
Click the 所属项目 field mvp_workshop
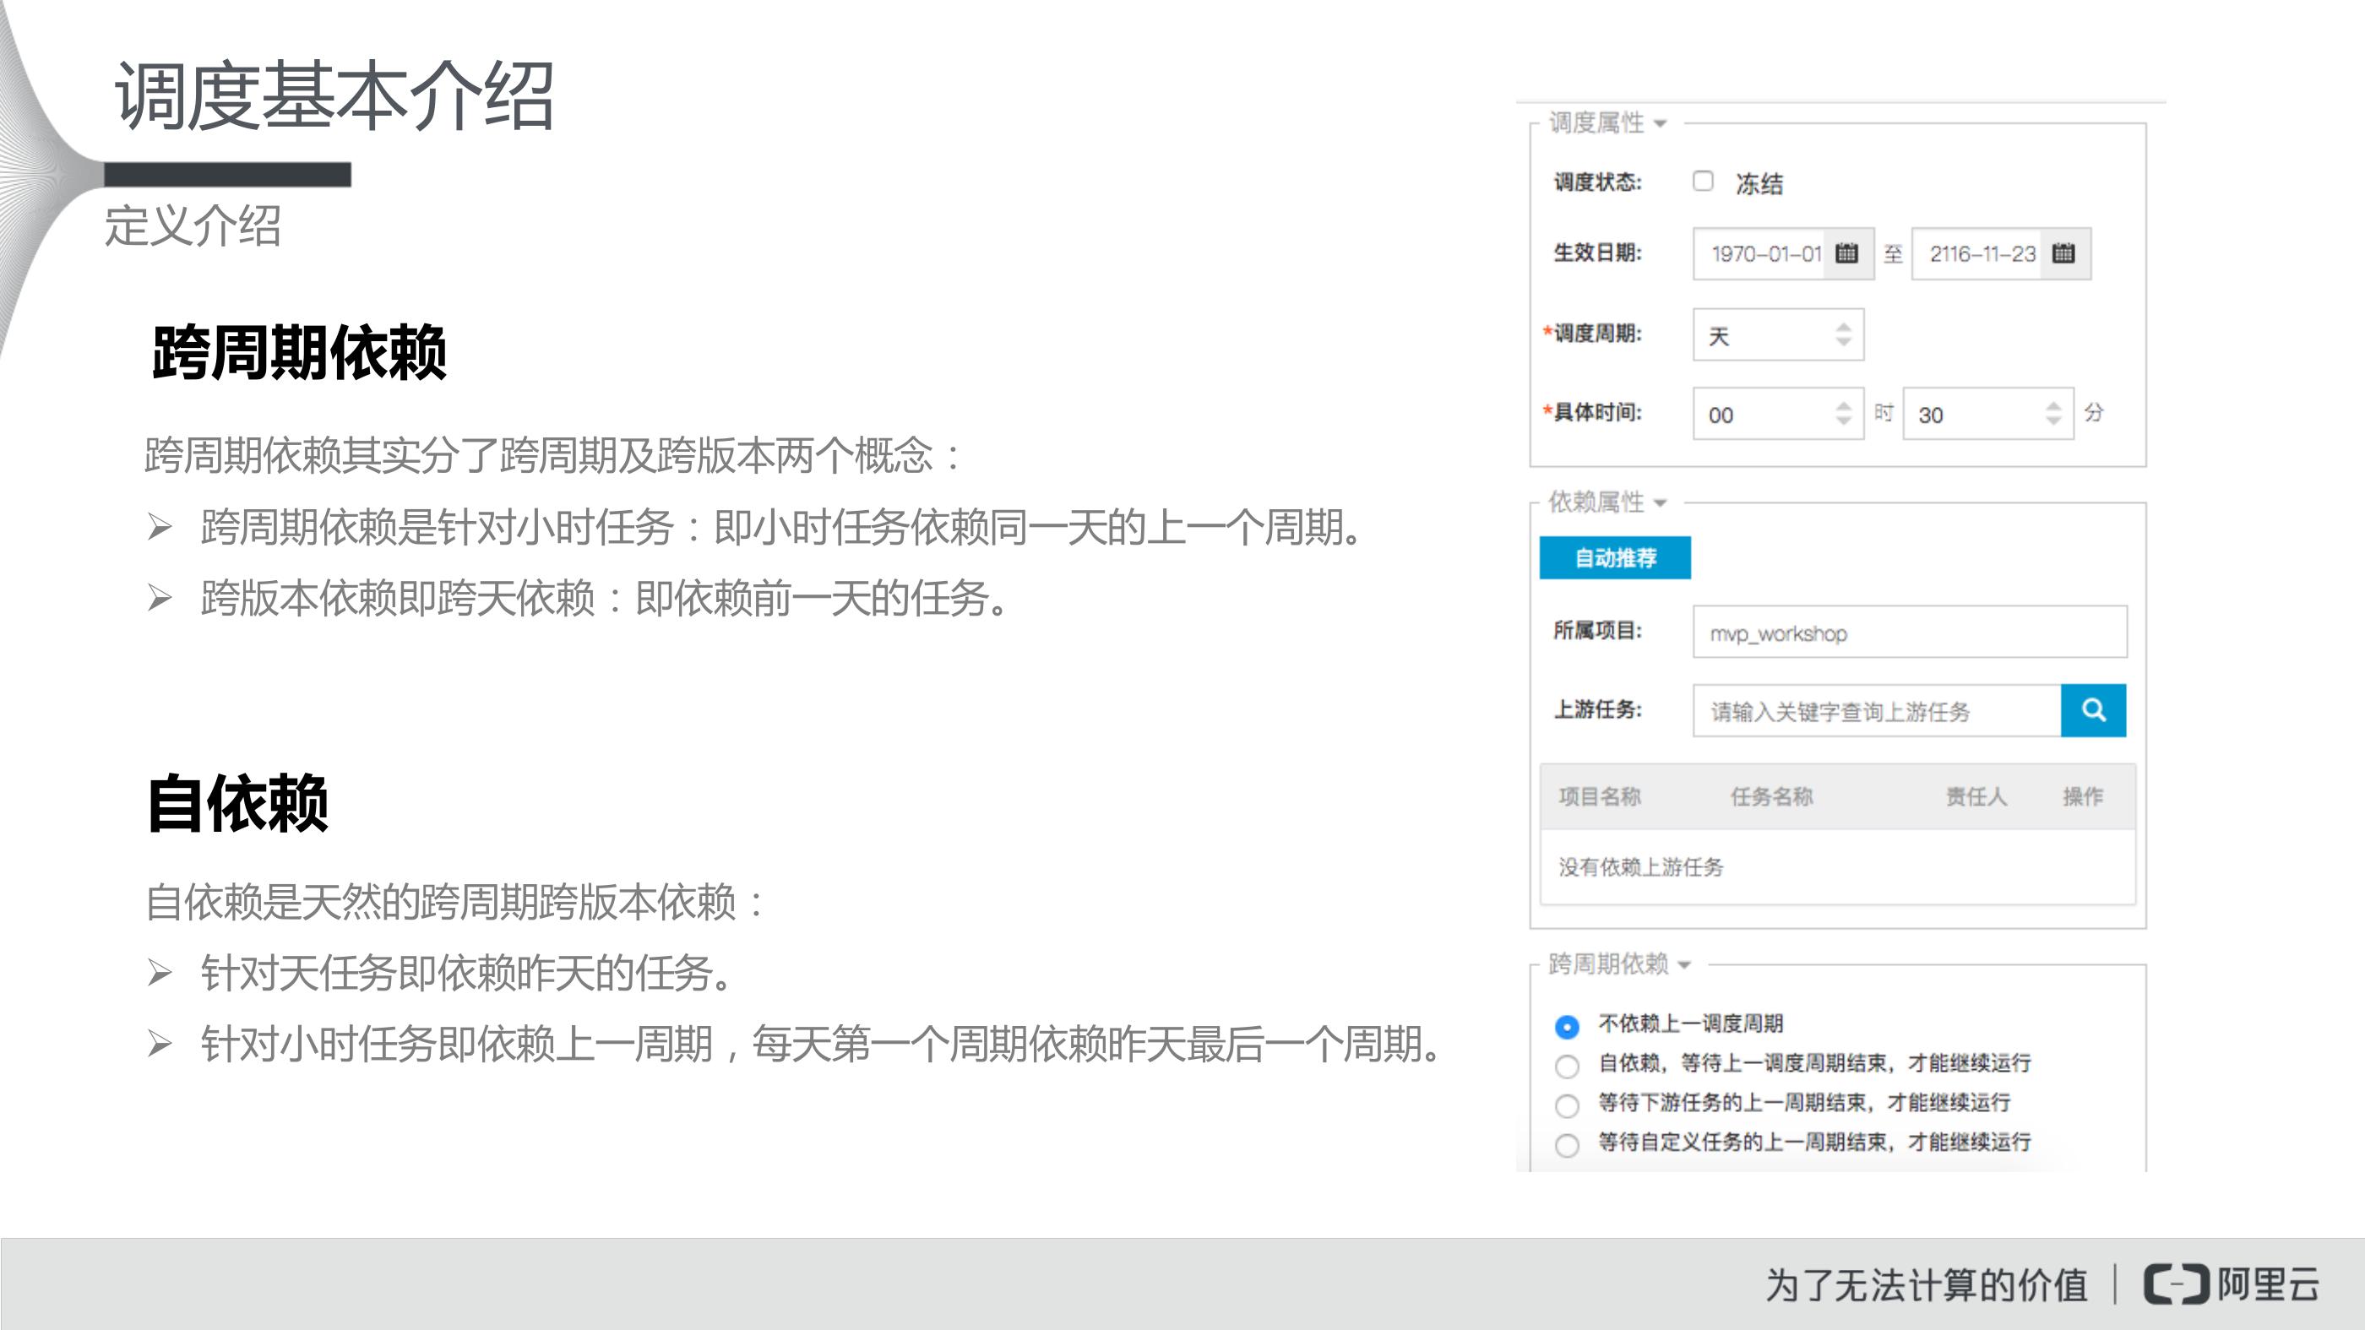click(1910, 632)
